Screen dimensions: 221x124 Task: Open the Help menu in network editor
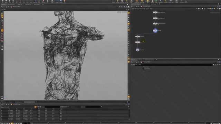[151, 9]
